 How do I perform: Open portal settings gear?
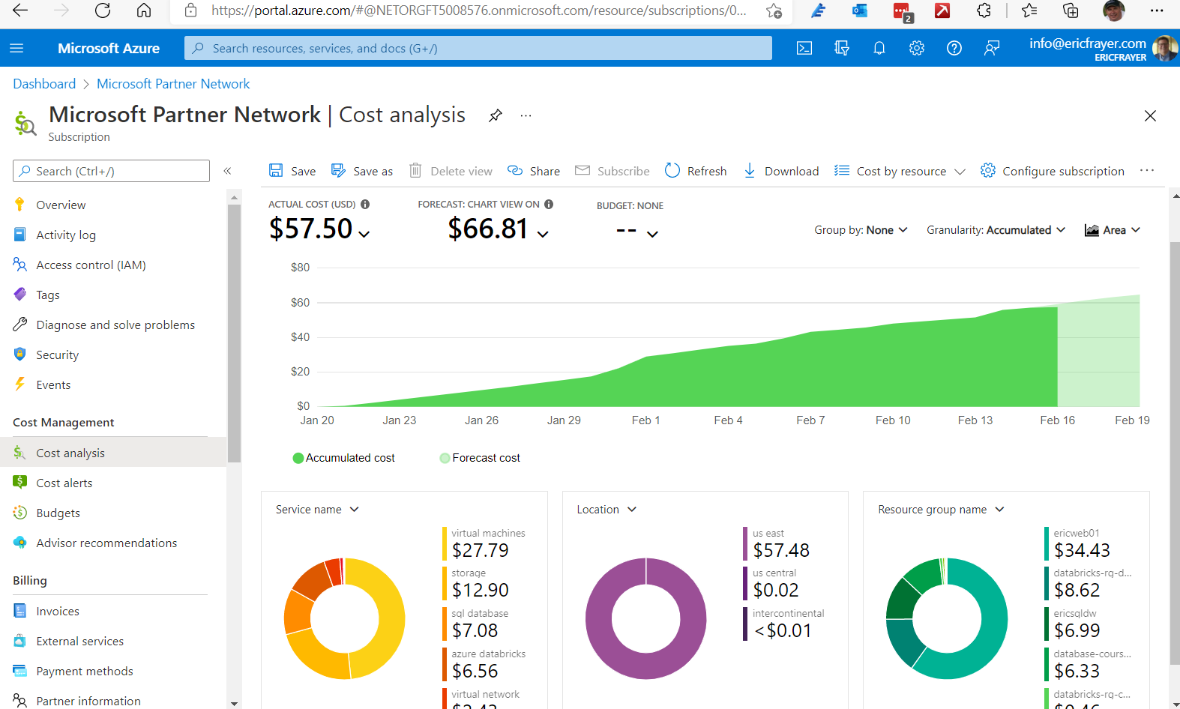[x=917, y=48]
